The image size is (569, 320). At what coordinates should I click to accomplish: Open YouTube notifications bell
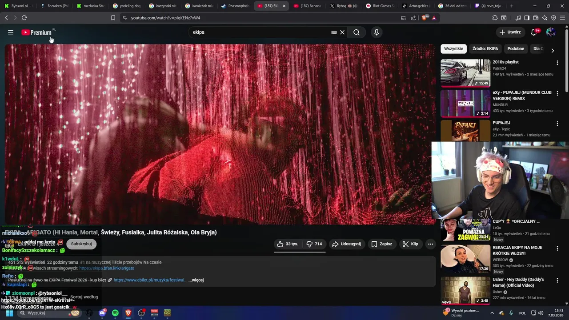coord(534,32)
